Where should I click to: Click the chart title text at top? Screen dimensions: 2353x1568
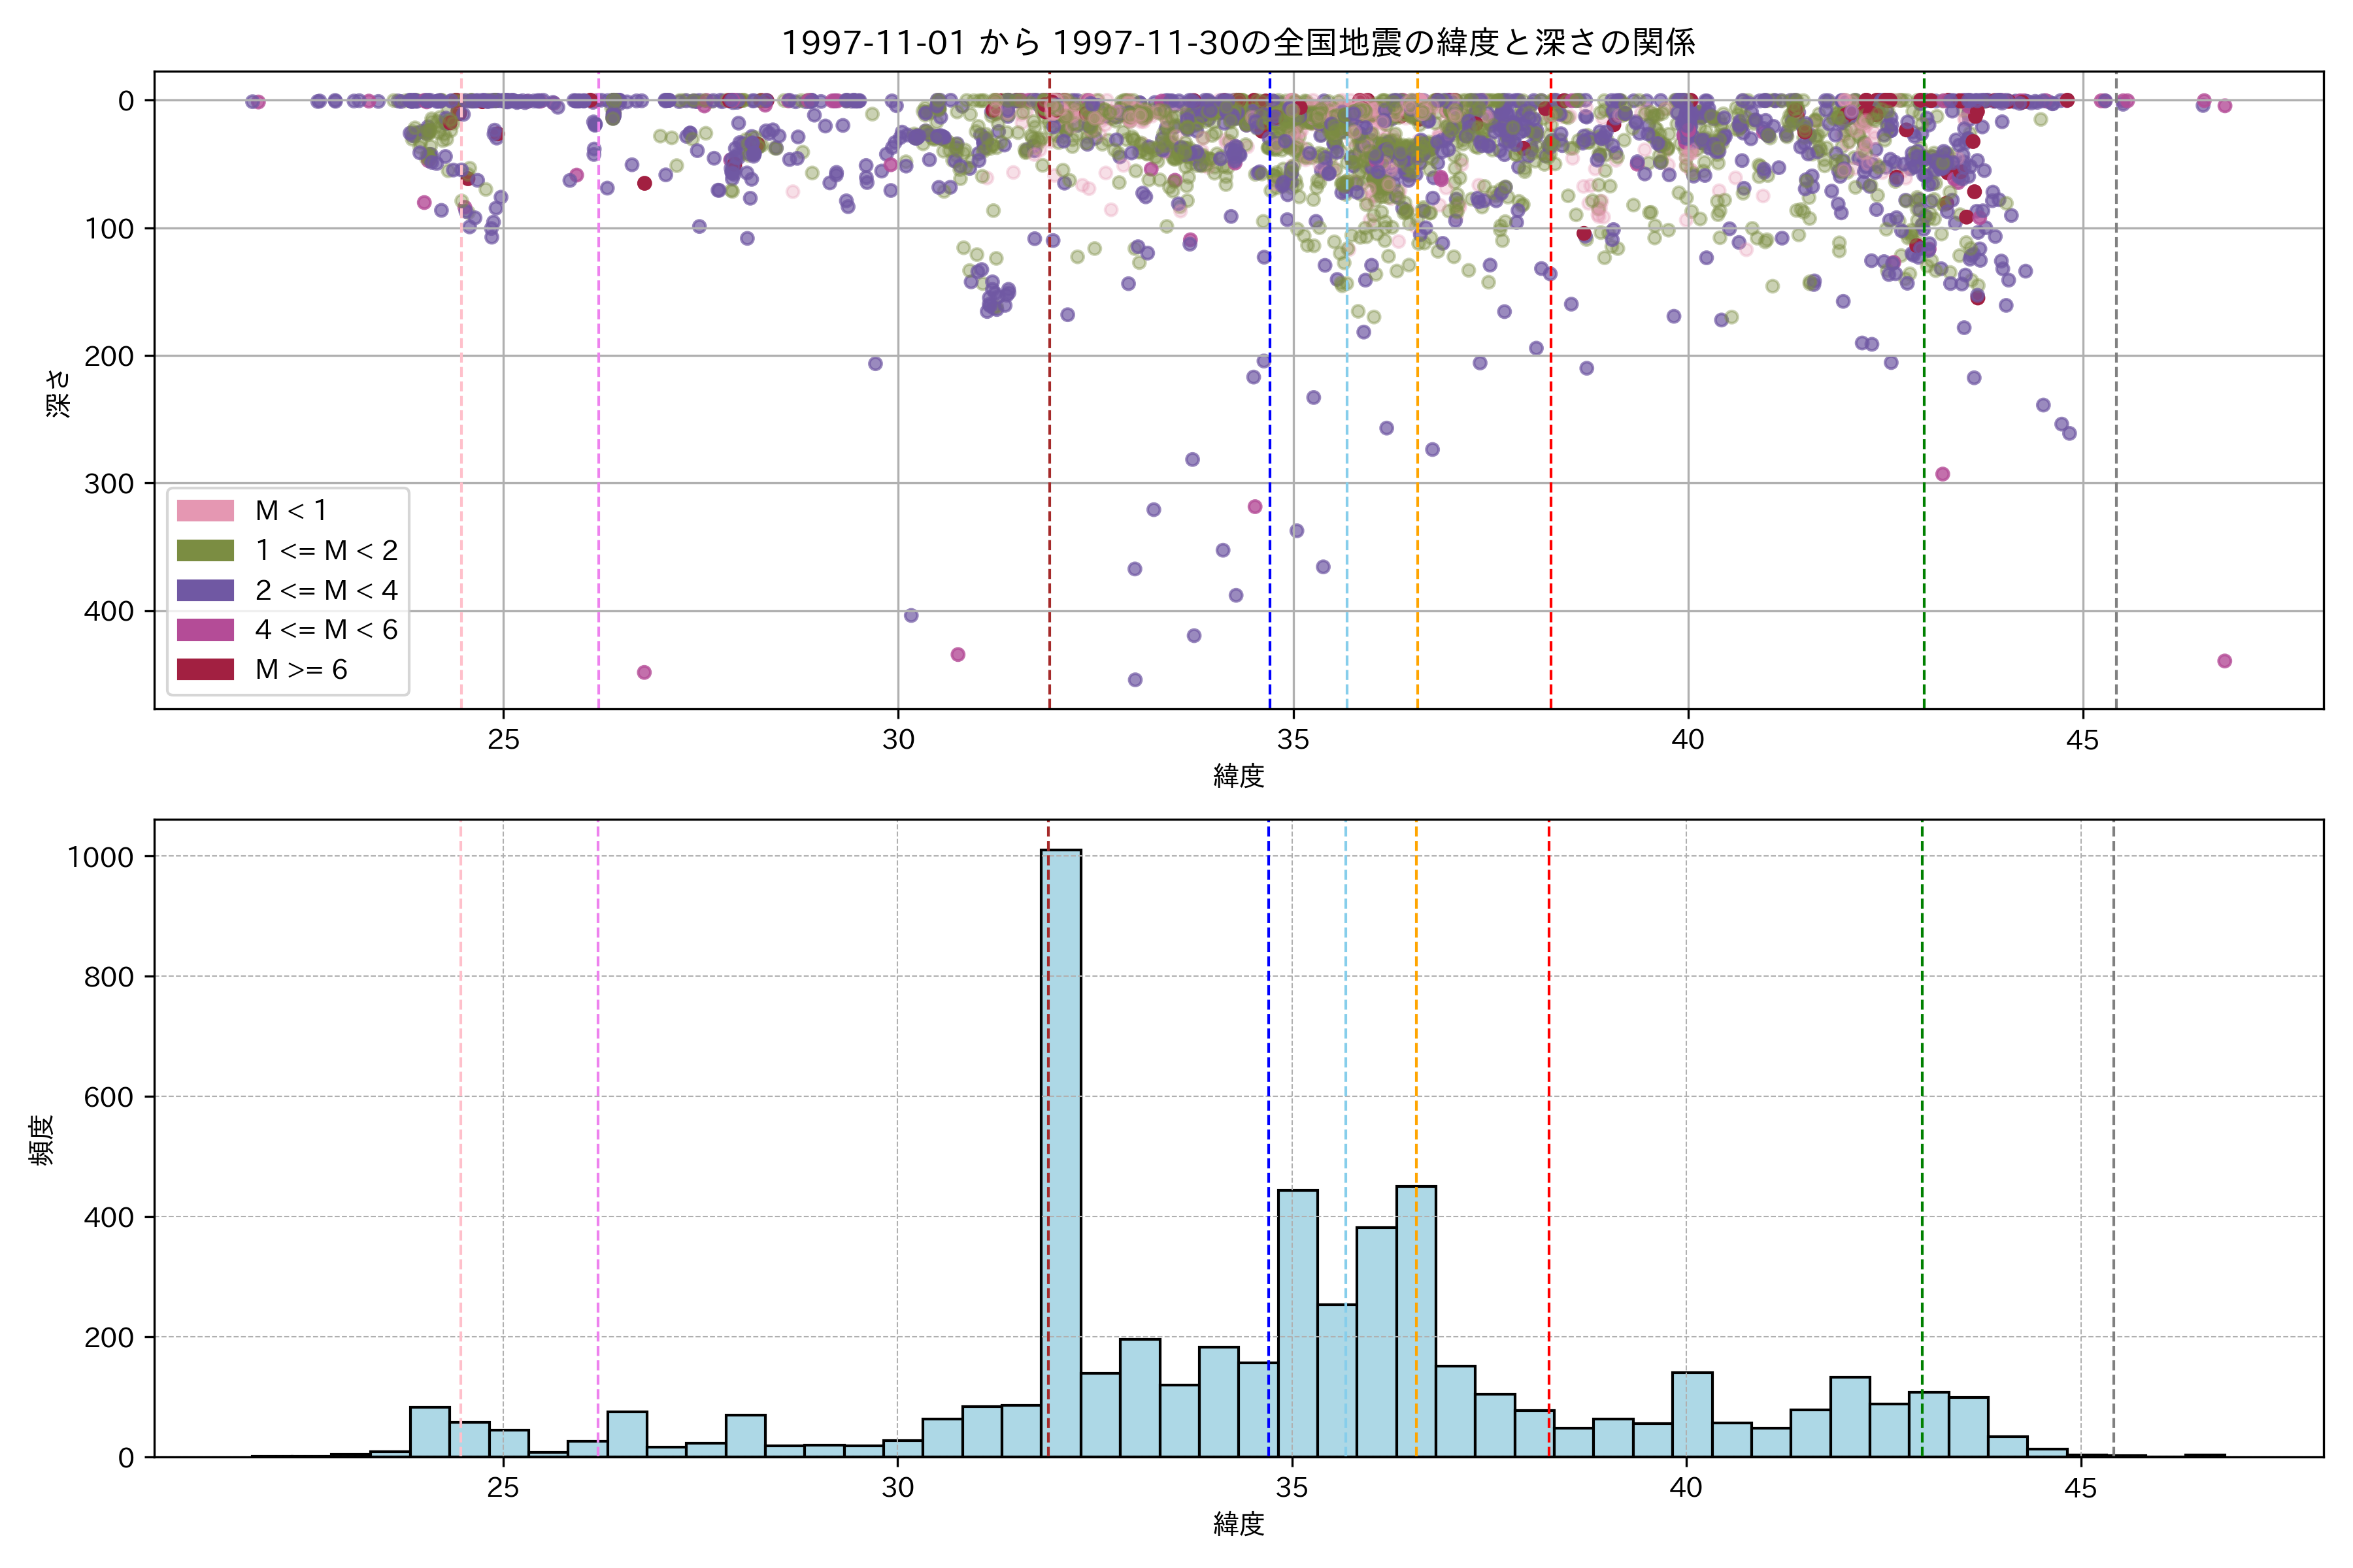coord(1237,43)
